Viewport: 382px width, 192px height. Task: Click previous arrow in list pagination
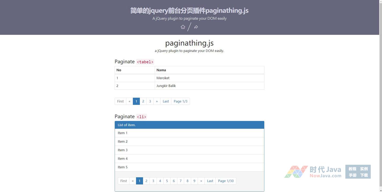click(133, 181)
